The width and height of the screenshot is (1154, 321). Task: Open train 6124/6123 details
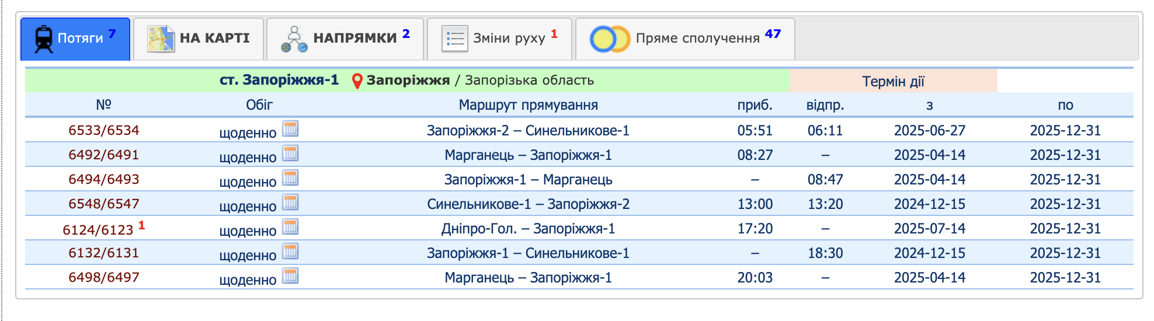click(98, 230)
